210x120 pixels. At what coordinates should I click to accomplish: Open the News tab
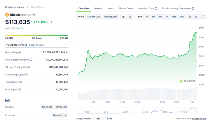click(110, 8)
